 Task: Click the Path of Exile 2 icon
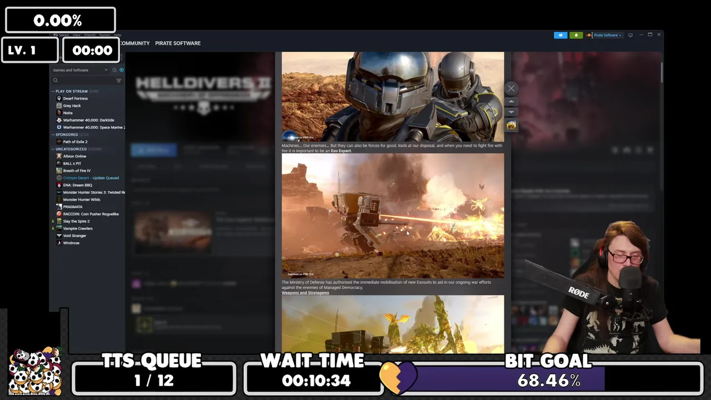[59, 142]
